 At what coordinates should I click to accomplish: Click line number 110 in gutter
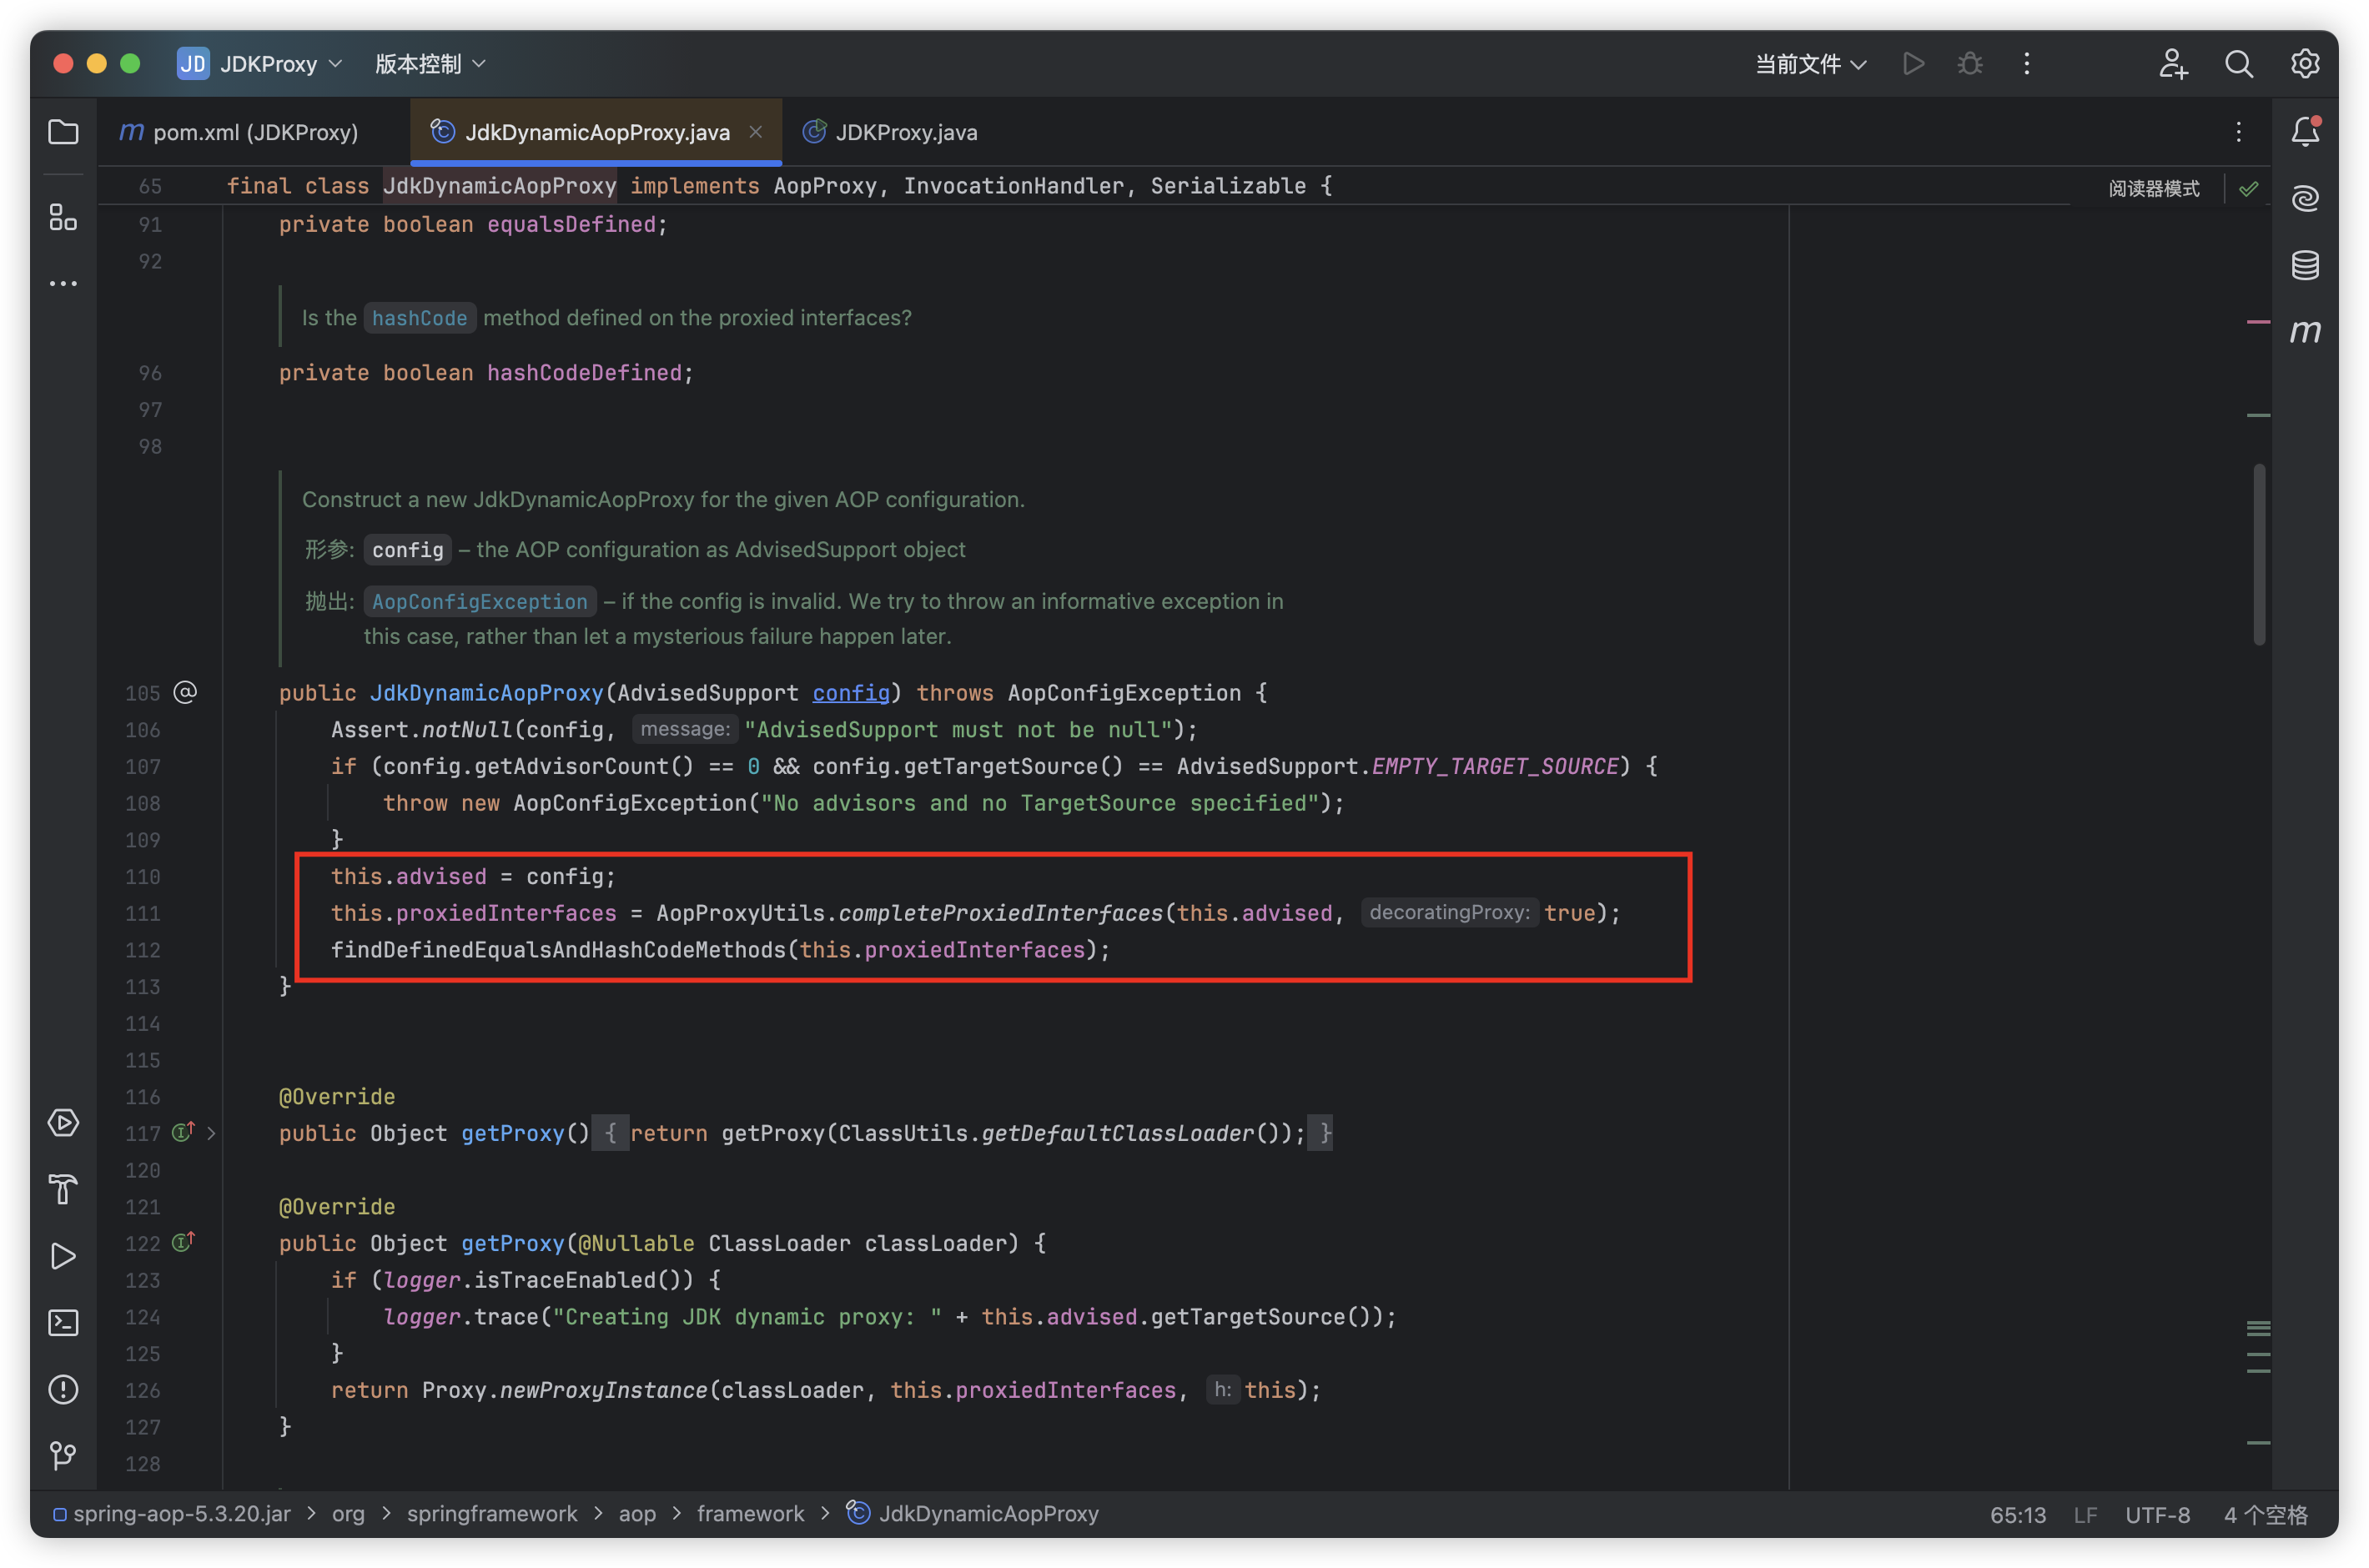click(142, 877)
